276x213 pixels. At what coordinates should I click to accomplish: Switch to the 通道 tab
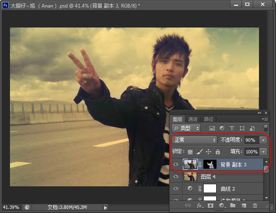point(193,119)
